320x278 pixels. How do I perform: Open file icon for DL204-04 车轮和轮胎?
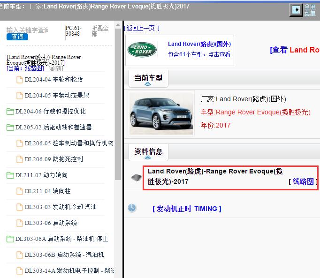click(20, 80)
